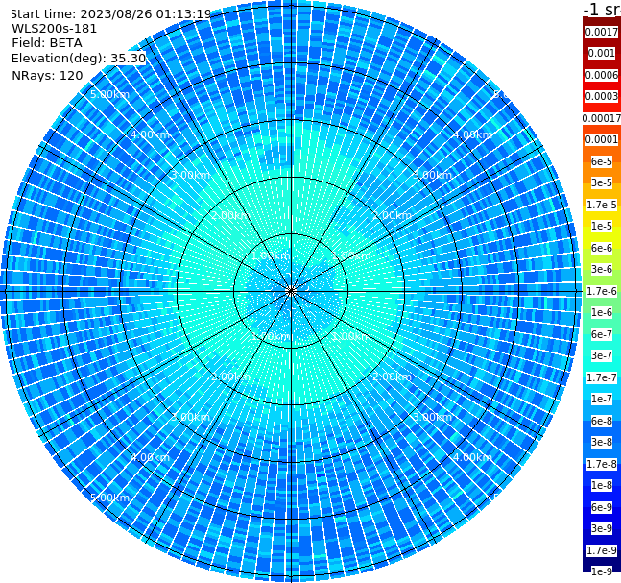
Task: Click the 3e-8 colorbar label
Action: [x=602, y=442]
